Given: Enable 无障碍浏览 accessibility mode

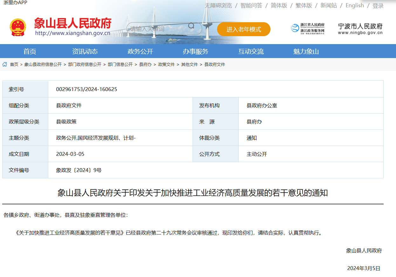Looking at the screenshot, I should pyautogui.click(x=218, y=5).
